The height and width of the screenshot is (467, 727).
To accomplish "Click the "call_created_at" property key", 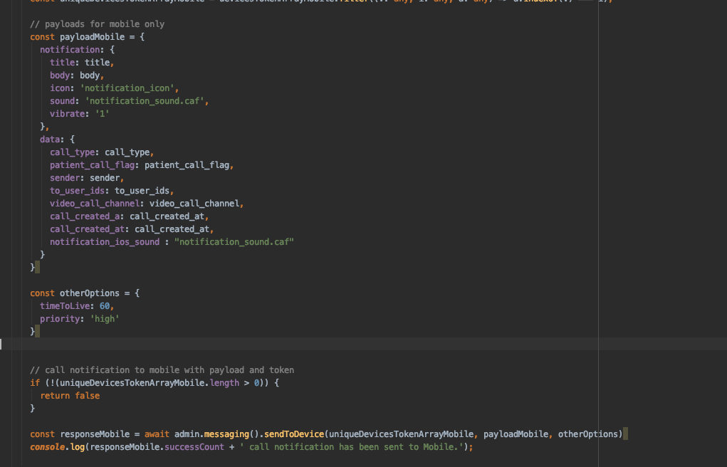I will (x=87, y=229).
